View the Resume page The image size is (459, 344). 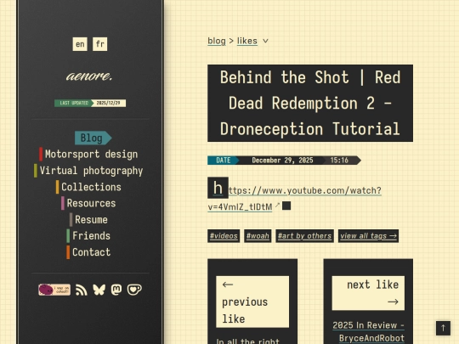[x=88, y=220]
